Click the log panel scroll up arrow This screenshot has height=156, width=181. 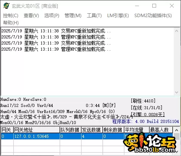[176, 31]
